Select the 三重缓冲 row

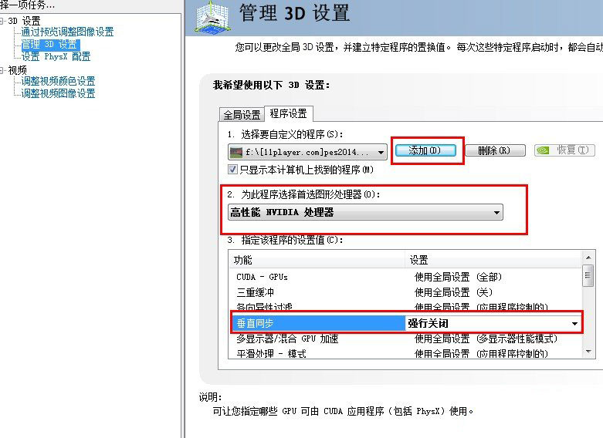(x=405, y=292)
